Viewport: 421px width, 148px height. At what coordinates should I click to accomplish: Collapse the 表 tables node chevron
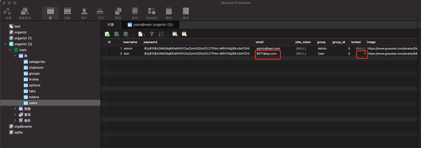click(x=15, y=56)
